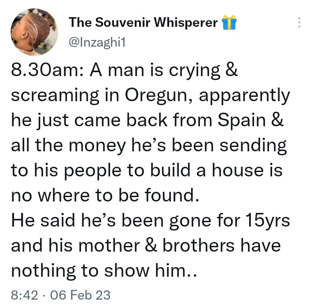Go to the @Inzaghi1 handle

(97, 43)
